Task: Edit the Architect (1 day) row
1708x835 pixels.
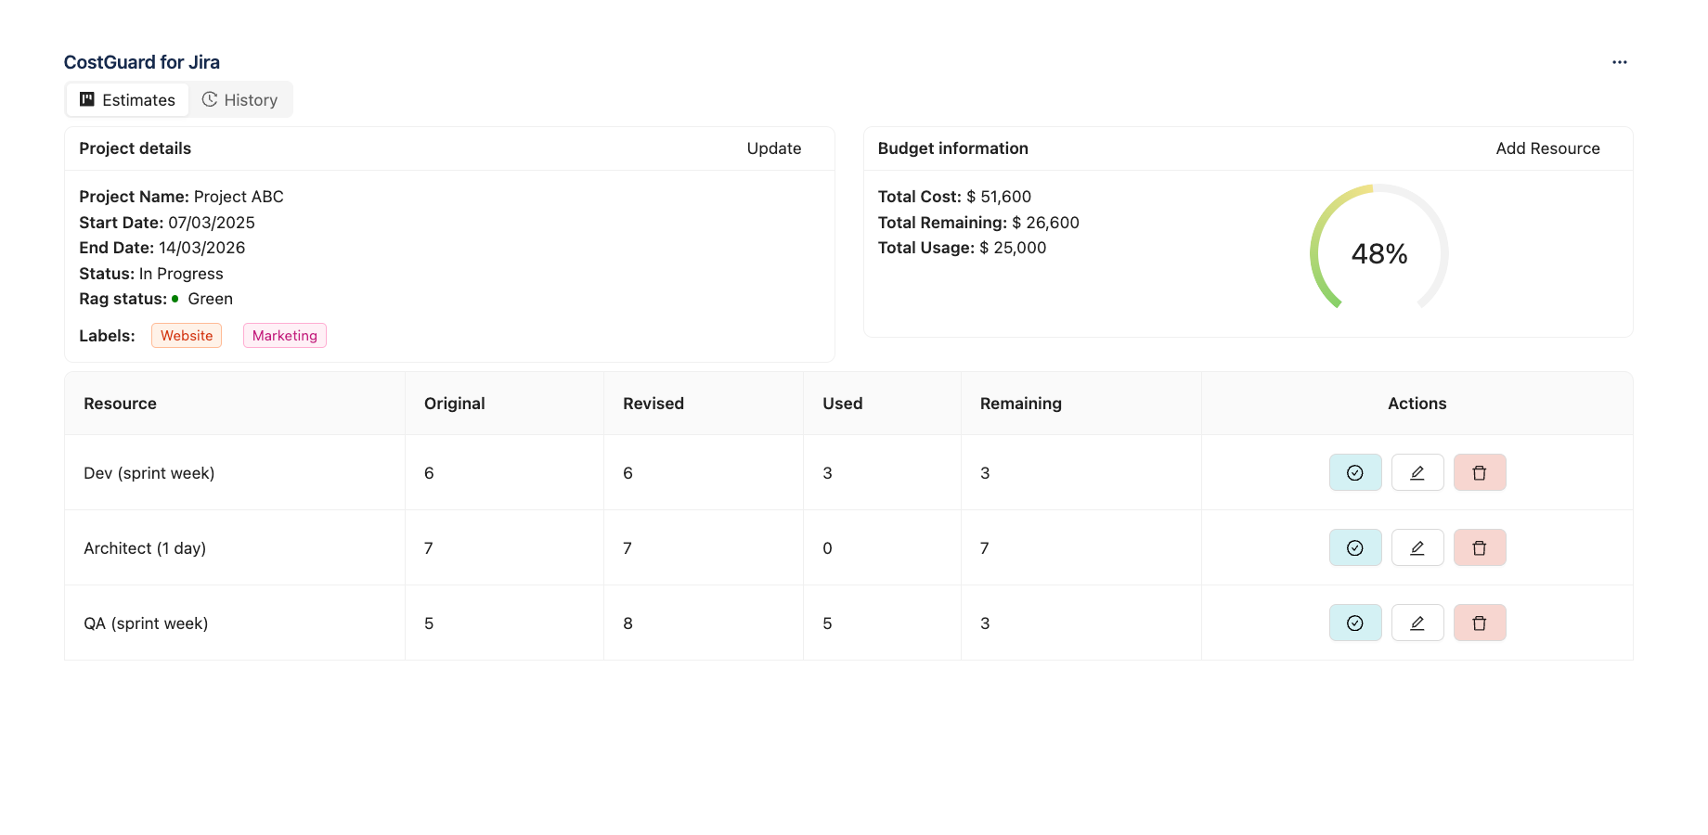Action: (x=1417, y=547)
